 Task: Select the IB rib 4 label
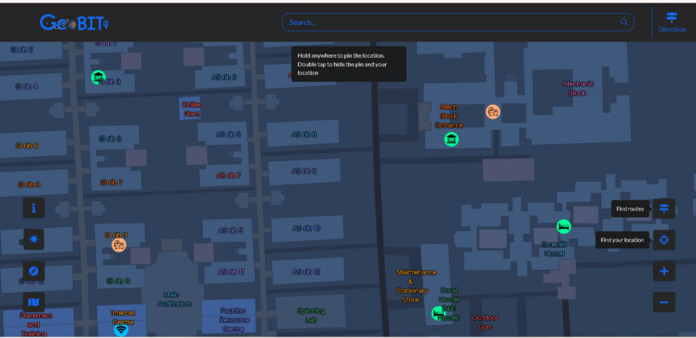(x=26, y=86)
